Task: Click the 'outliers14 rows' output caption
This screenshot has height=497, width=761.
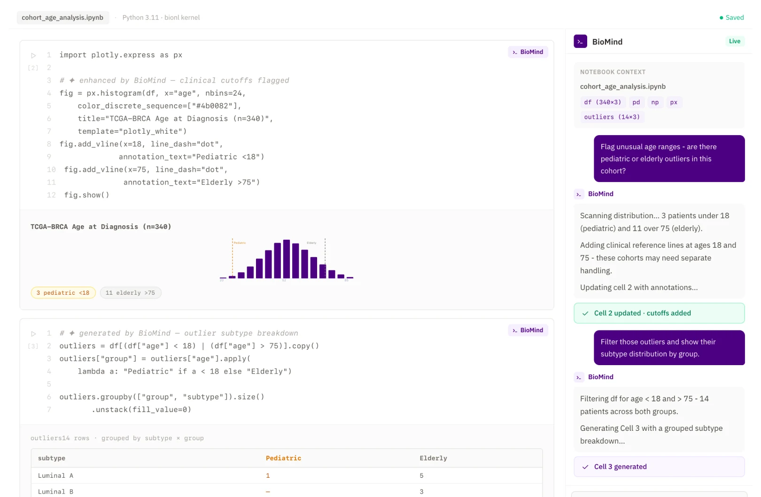Action: [x=117, y=438]
